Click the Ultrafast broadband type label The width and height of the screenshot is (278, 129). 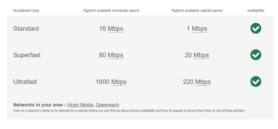click(25, 82)
